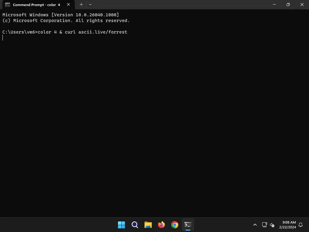The image size is (309, 232).
Task: Click the muted volume tray icon
Action: pyautogui.click(x=272, y=225)
